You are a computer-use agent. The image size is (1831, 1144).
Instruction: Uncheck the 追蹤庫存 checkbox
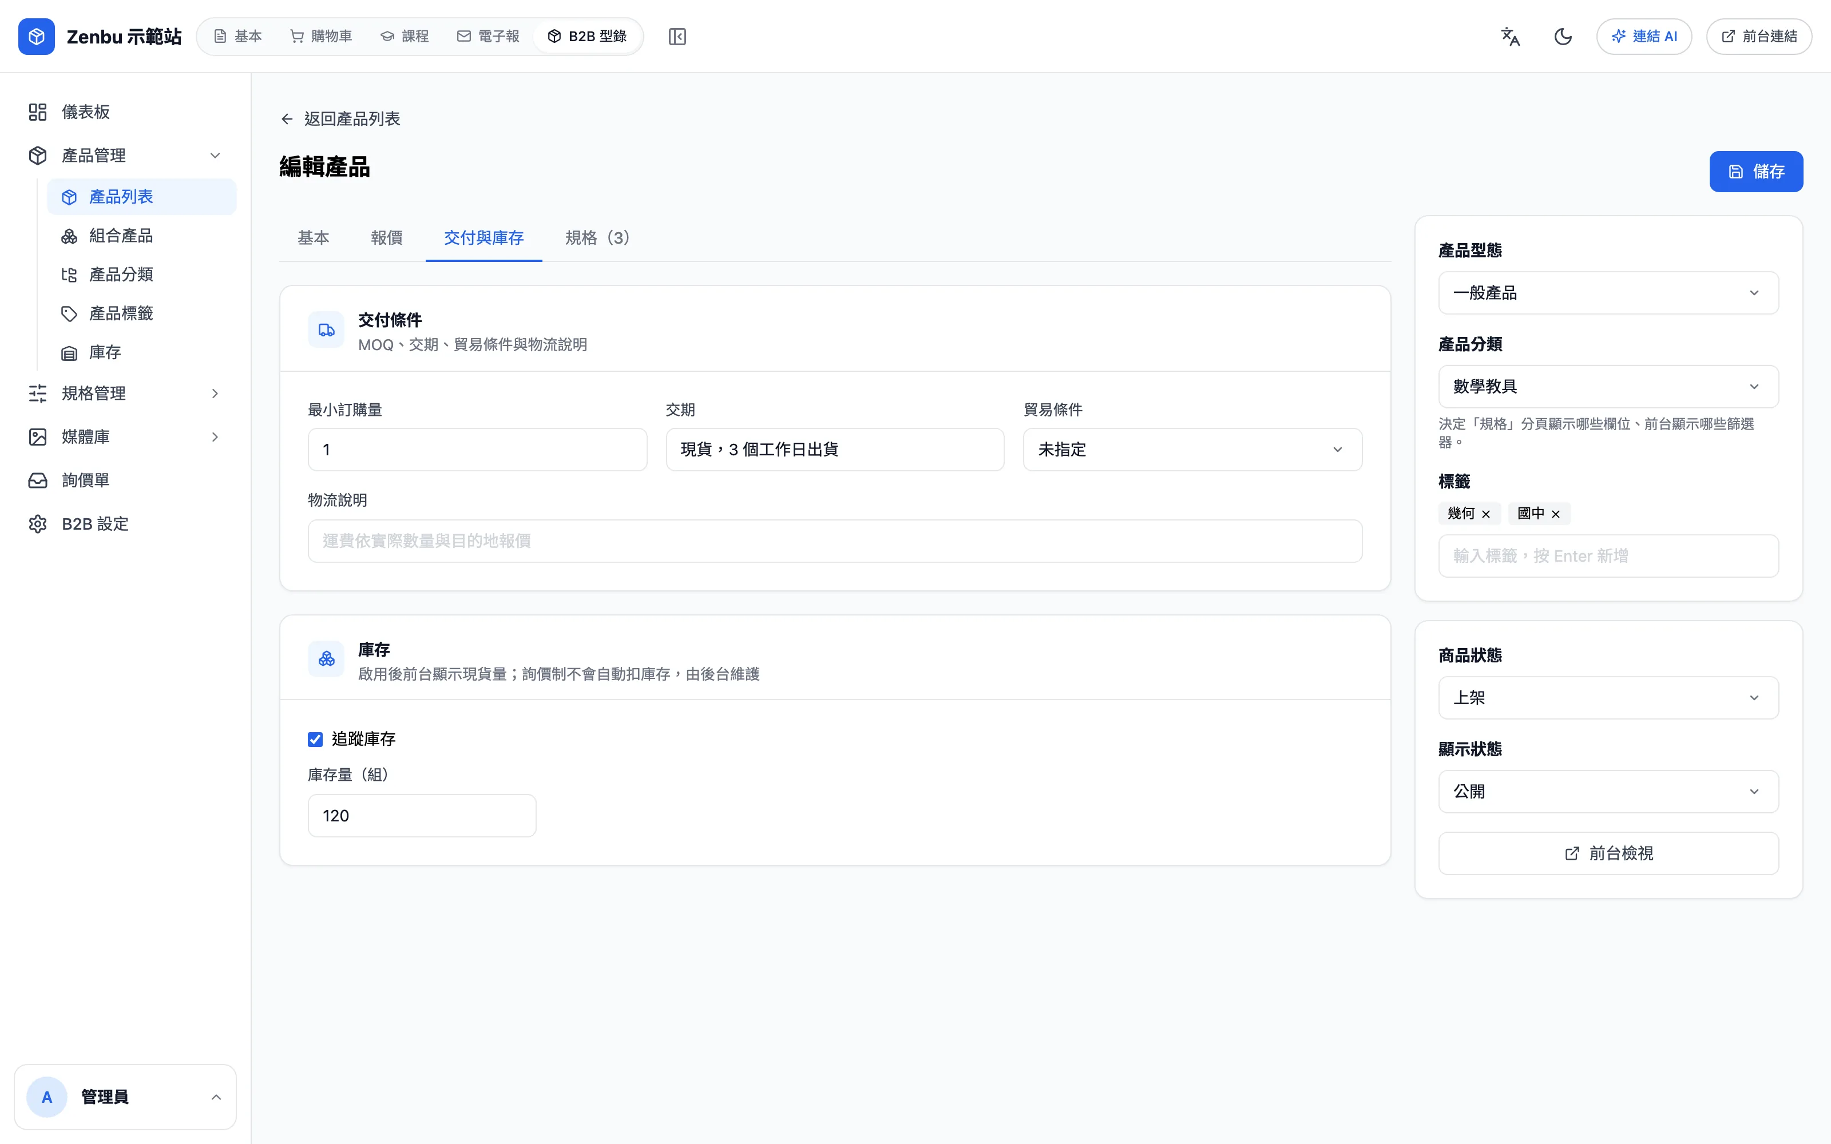(315, 739)
